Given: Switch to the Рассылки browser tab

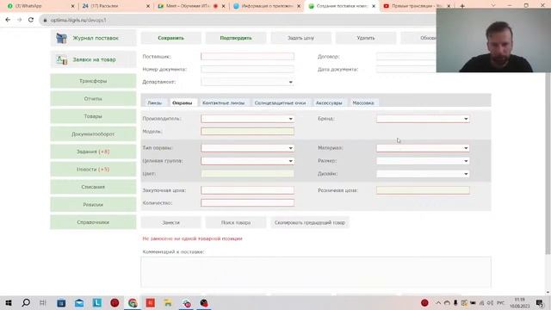Looking at the screenshot, I should click(x=115, y=6).
